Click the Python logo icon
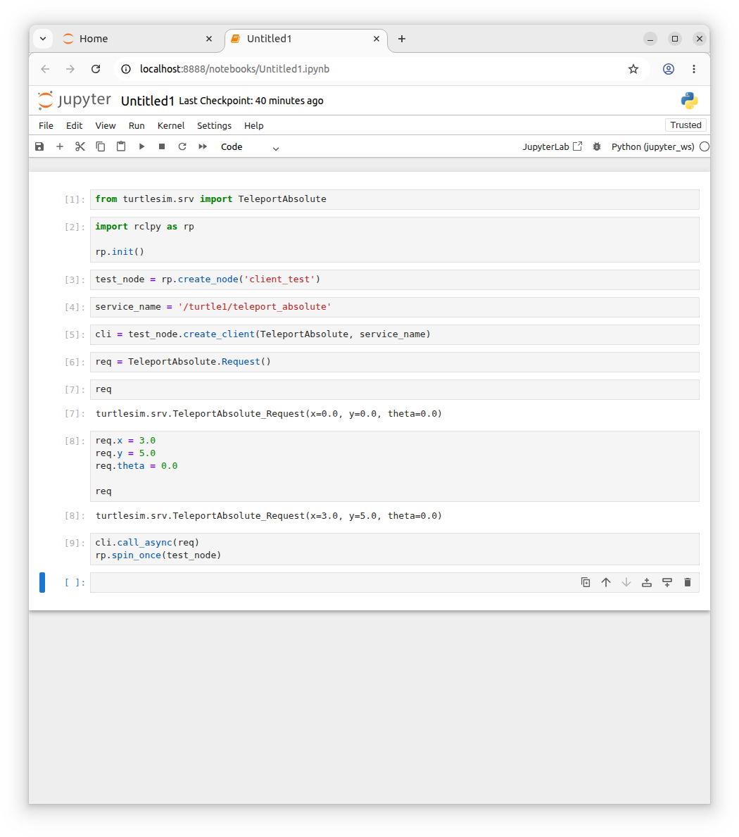Image resolution: width=739 pixels, height=837 pixels. (689, 101)
